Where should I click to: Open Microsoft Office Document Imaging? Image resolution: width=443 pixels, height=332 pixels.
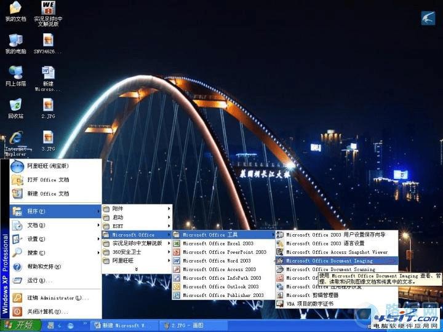click(329, 261)
